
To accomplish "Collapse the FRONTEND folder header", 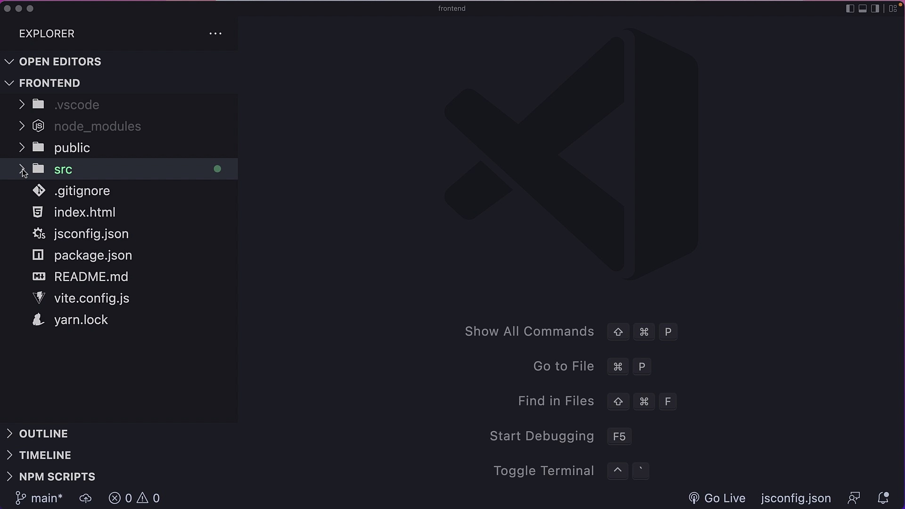I will coord(49,83).
